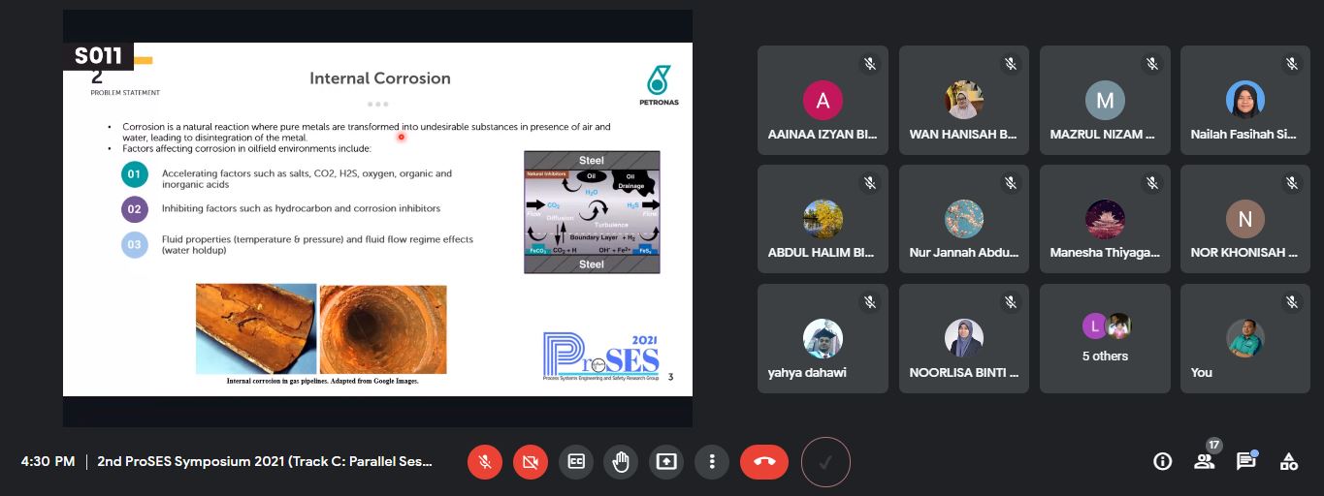Select yahya dahawi participant tile
The height and width of the screenshot is (496, 1324).
click(823, 338)
